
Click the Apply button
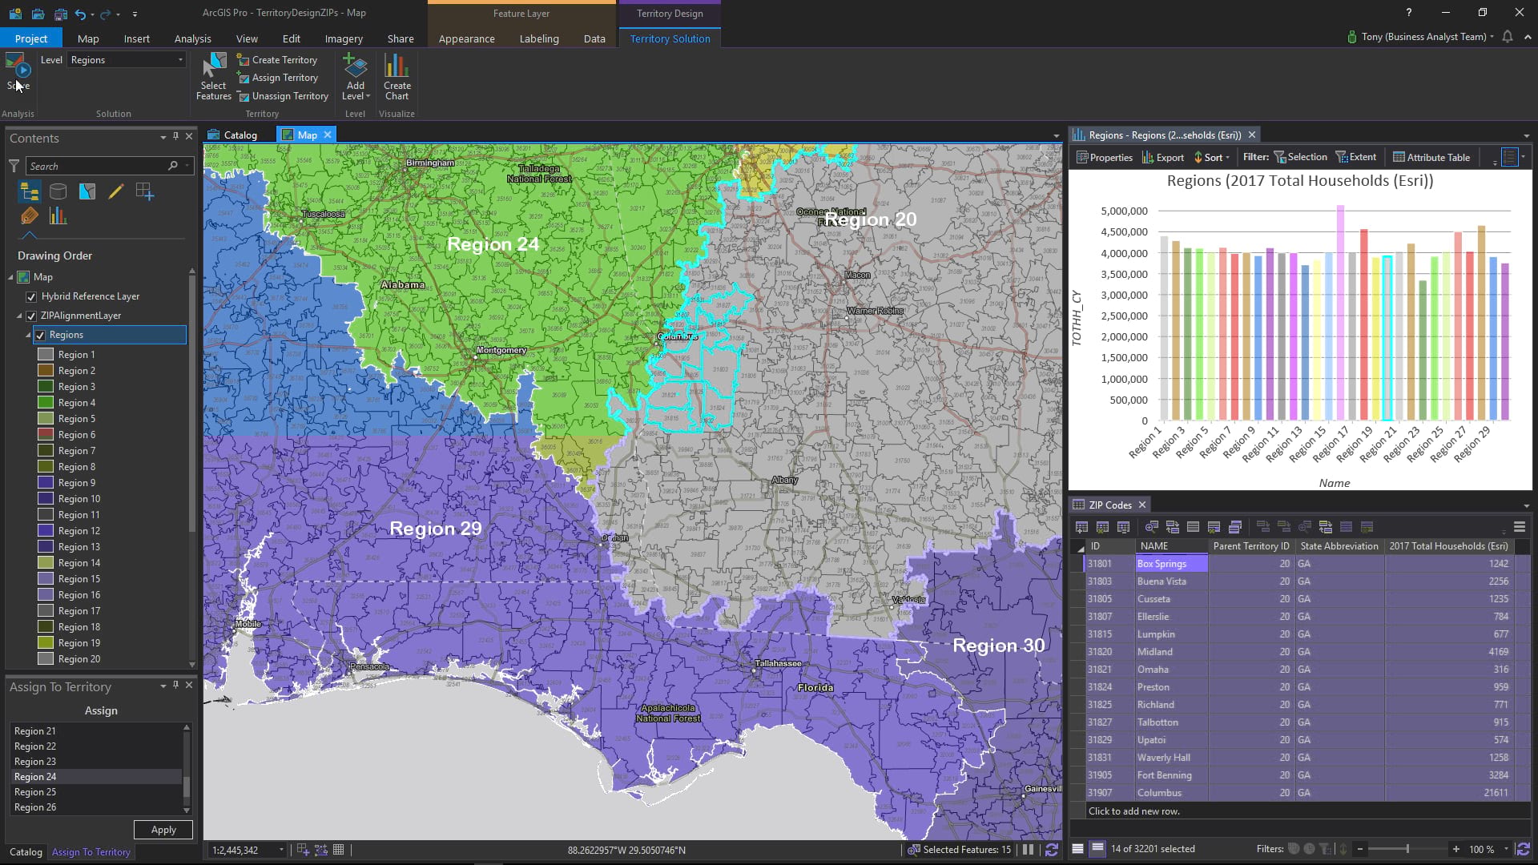tap(163, 830)
